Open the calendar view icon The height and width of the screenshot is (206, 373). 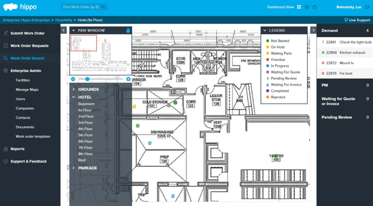pyautogui.click(x=315, y=7)
